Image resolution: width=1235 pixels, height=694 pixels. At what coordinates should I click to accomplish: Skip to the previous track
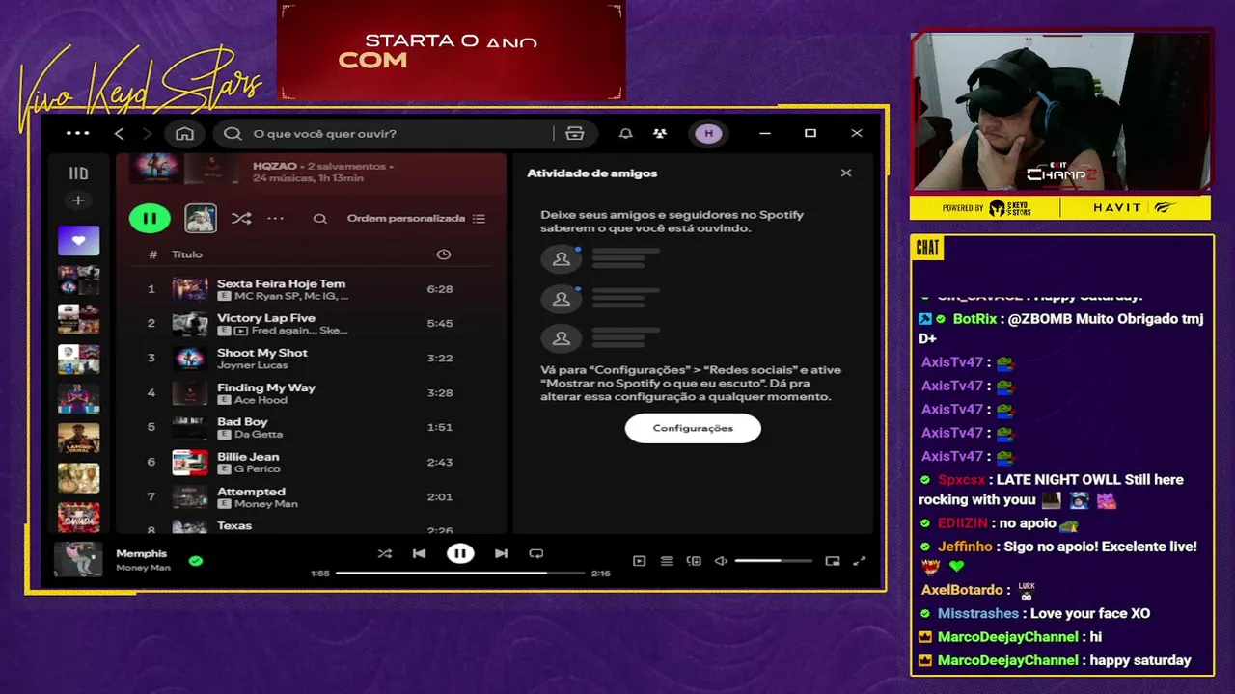419,553
